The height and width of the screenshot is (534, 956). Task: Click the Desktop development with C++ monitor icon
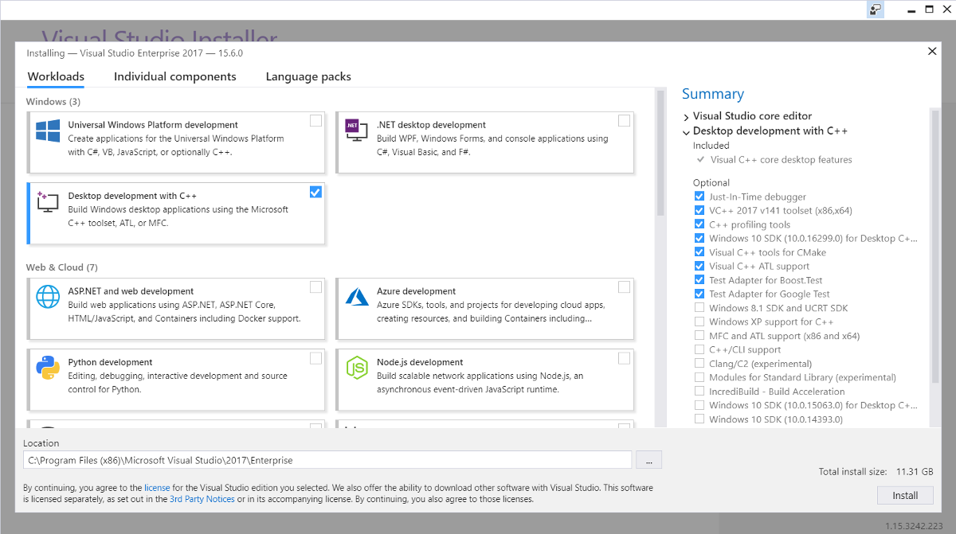48,202
